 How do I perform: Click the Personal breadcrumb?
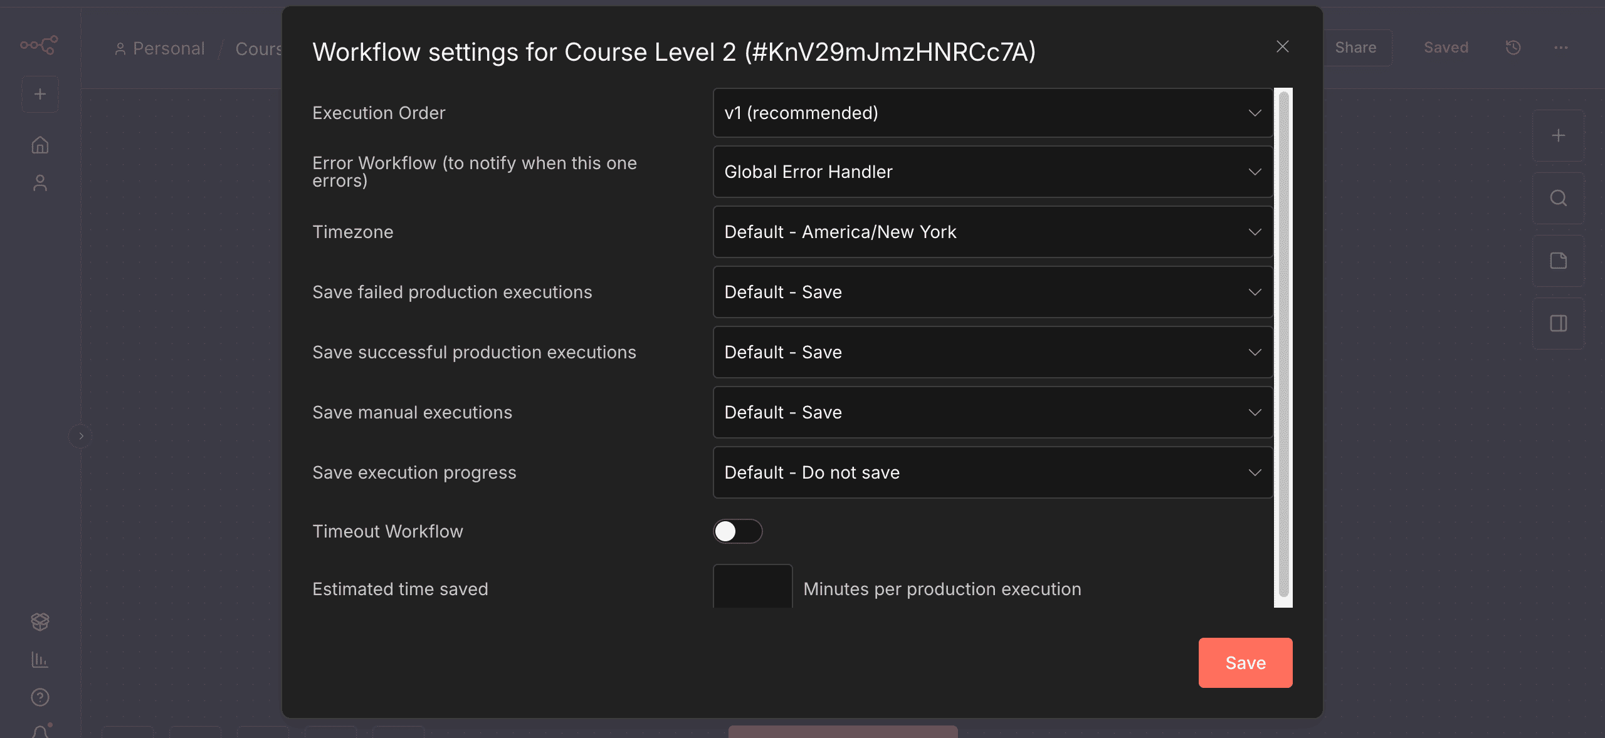tap(160, 48)
